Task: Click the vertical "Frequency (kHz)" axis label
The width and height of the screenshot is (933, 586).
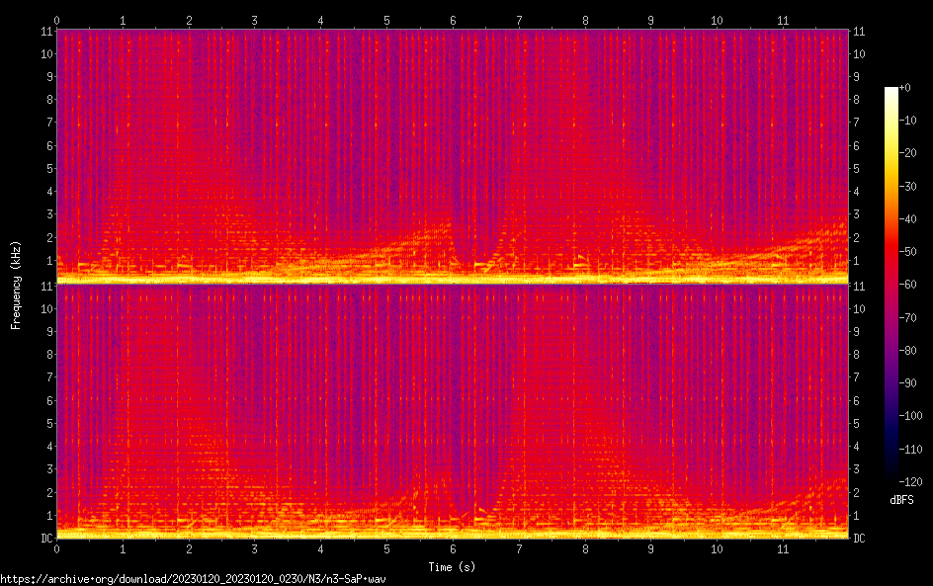Action: 16,284
